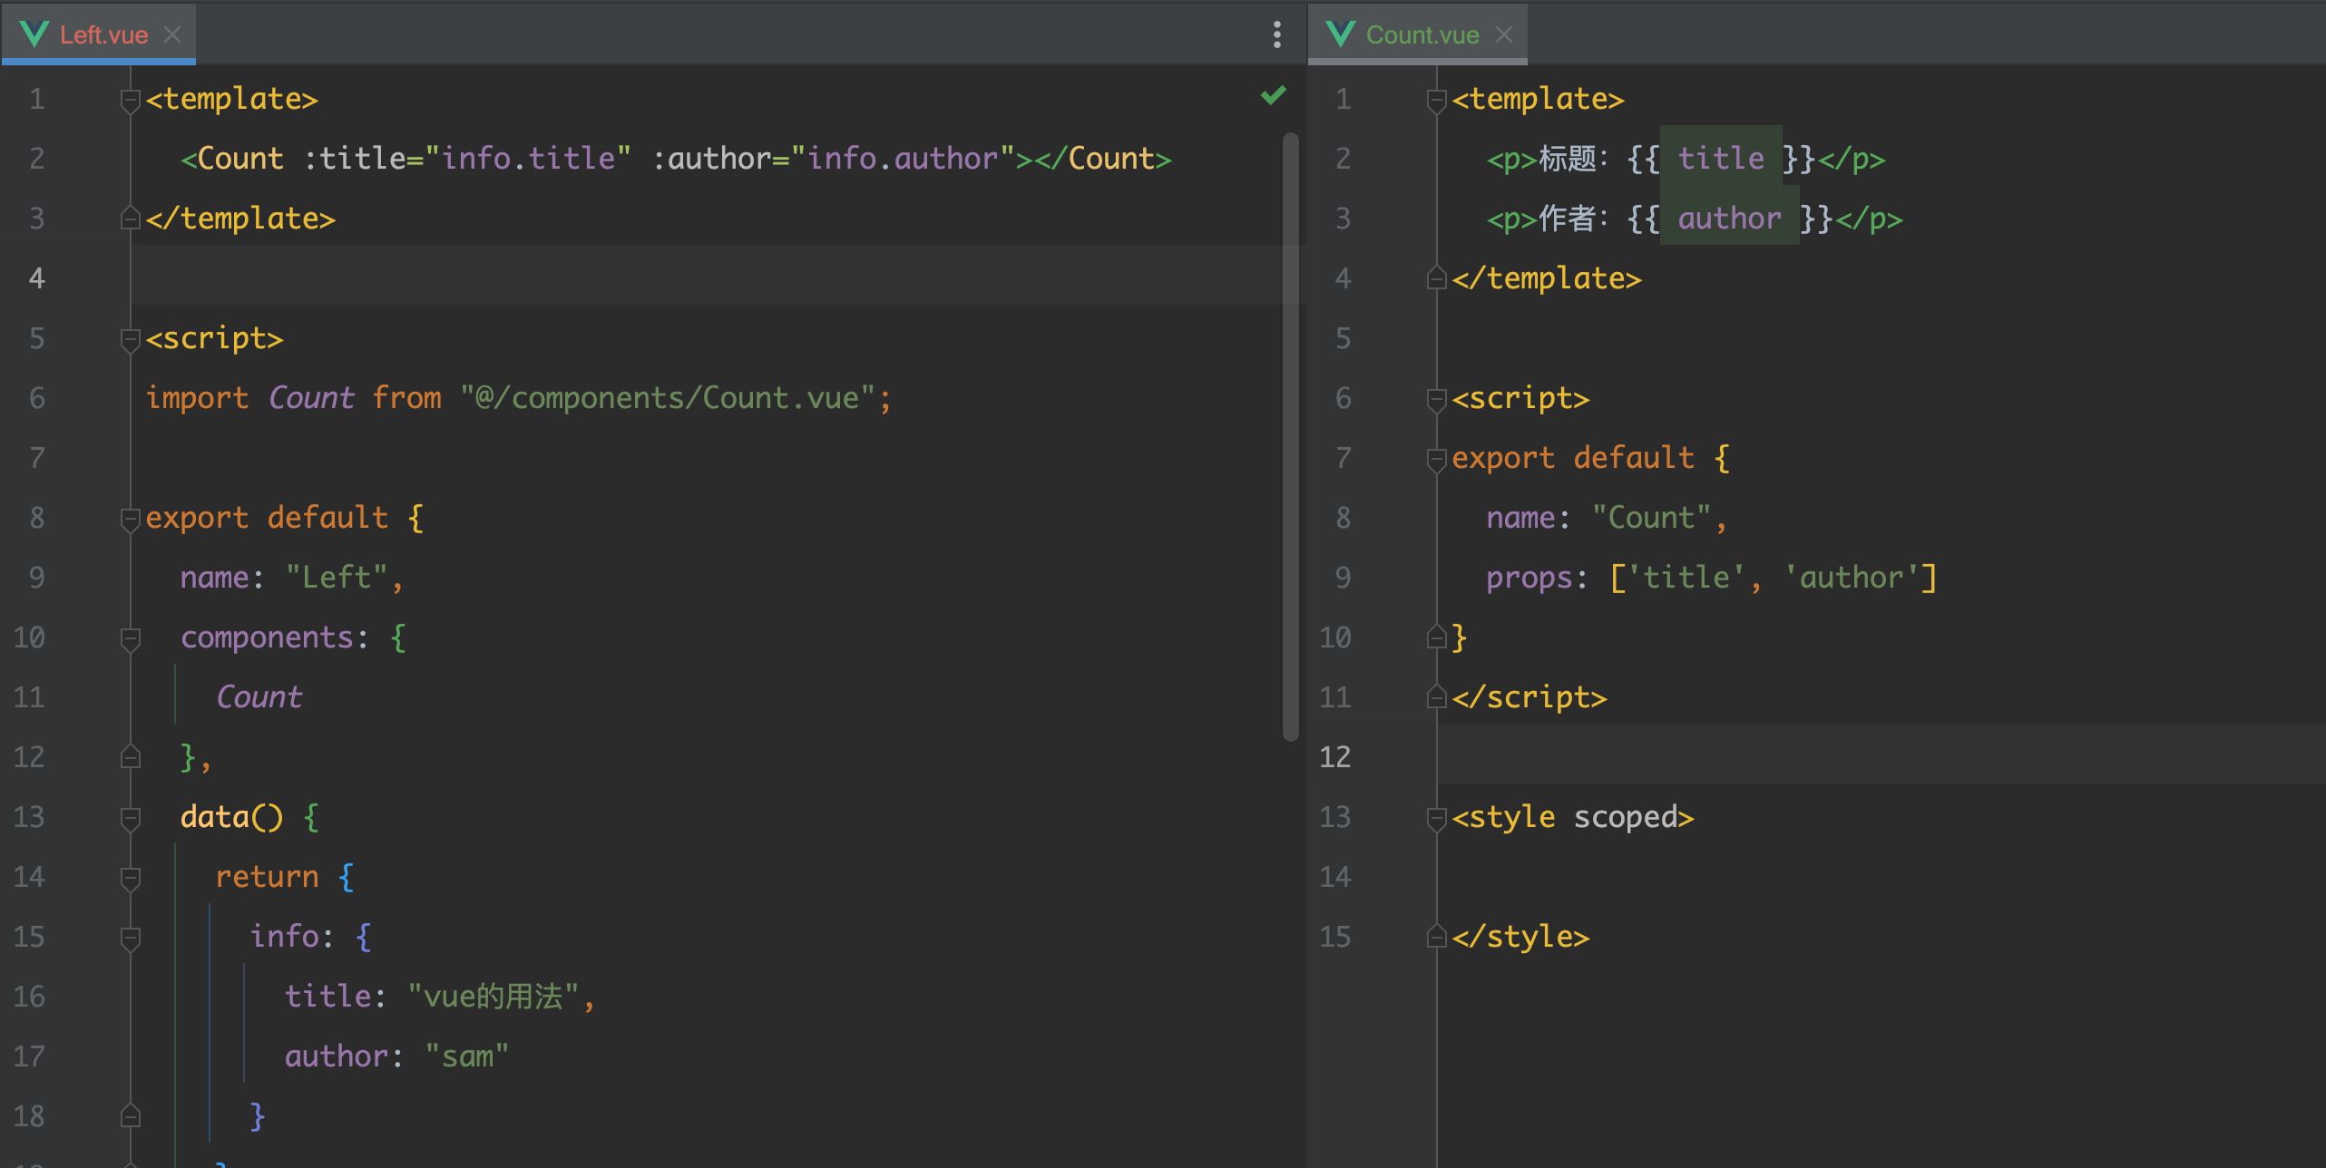Click the Left.vue vertical scrollbar
This screenshot has width=2326, height=1168.
[1291, 437]
